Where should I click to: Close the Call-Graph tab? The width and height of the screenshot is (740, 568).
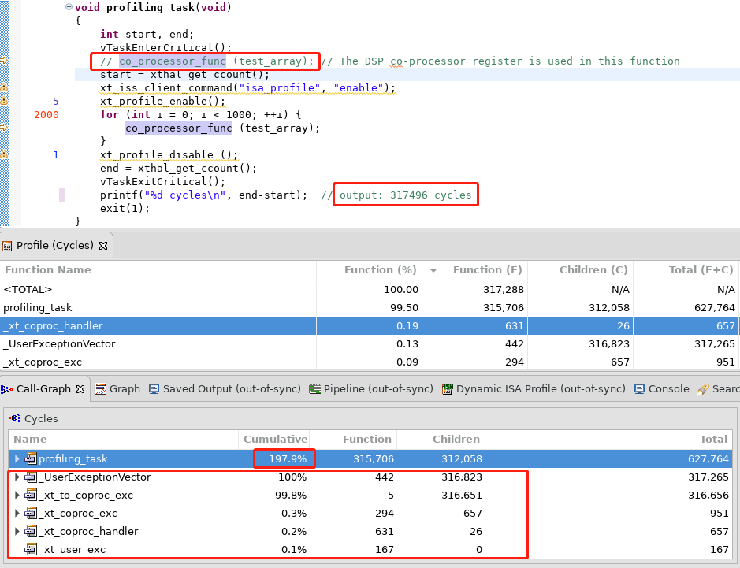point(79,389)
